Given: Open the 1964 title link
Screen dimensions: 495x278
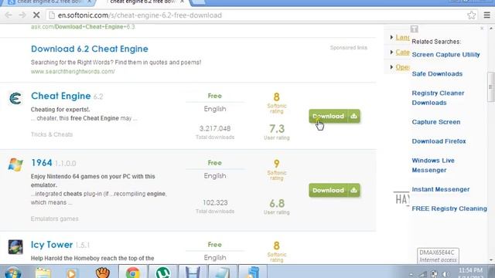Looking at the screenshot, I should (41, 163).
